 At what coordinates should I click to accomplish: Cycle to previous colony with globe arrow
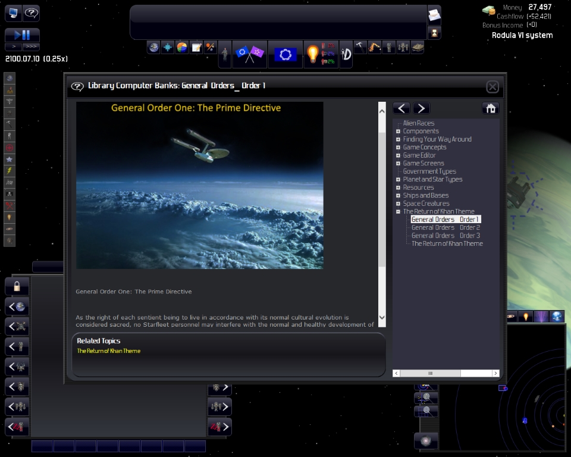[x=17, y=307]
